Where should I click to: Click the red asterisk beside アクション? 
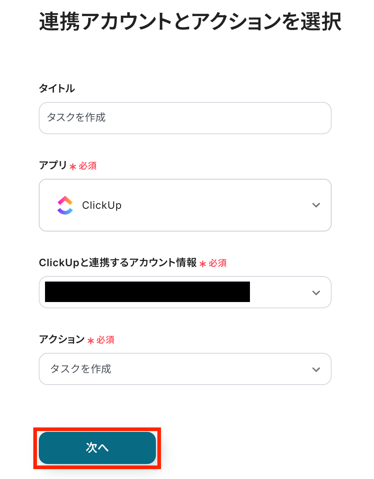click(91, 341)
